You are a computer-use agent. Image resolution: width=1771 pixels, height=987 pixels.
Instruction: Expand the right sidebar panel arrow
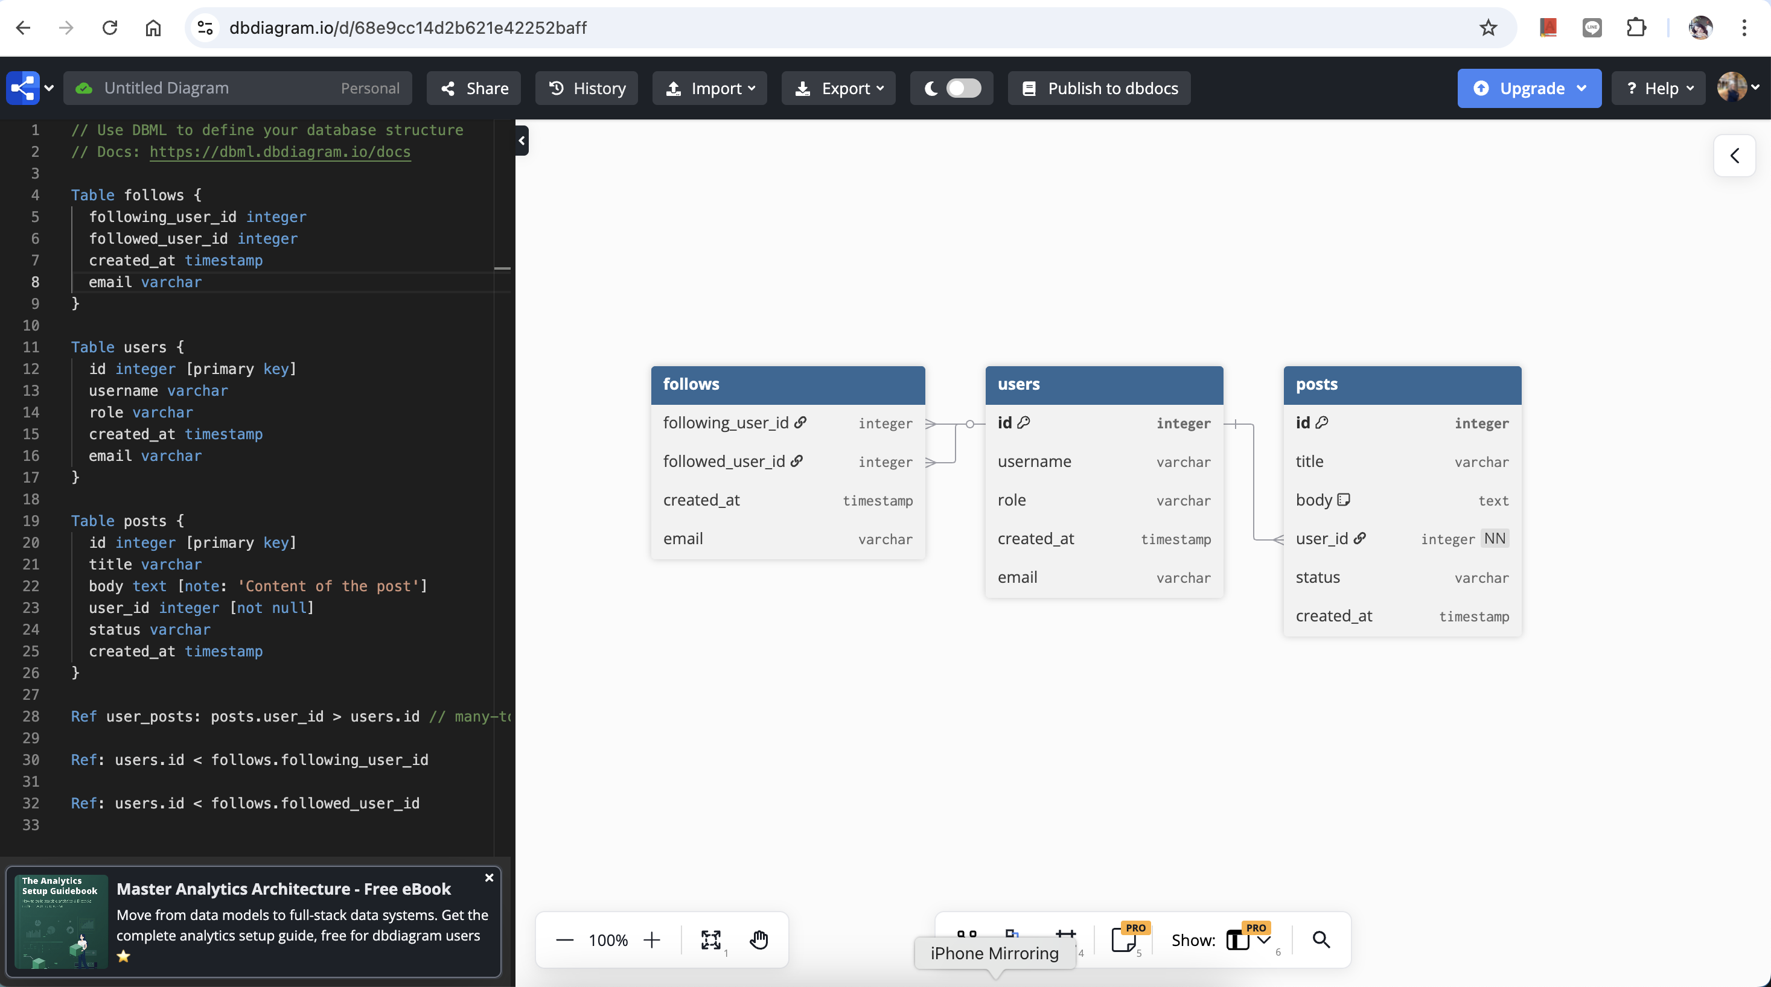1735,156
